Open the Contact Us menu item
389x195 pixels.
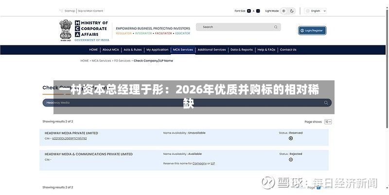click(288, 50)
